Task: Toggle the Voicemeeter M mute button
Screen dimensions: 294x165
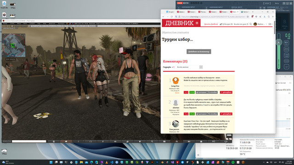Action: [286, 66]
